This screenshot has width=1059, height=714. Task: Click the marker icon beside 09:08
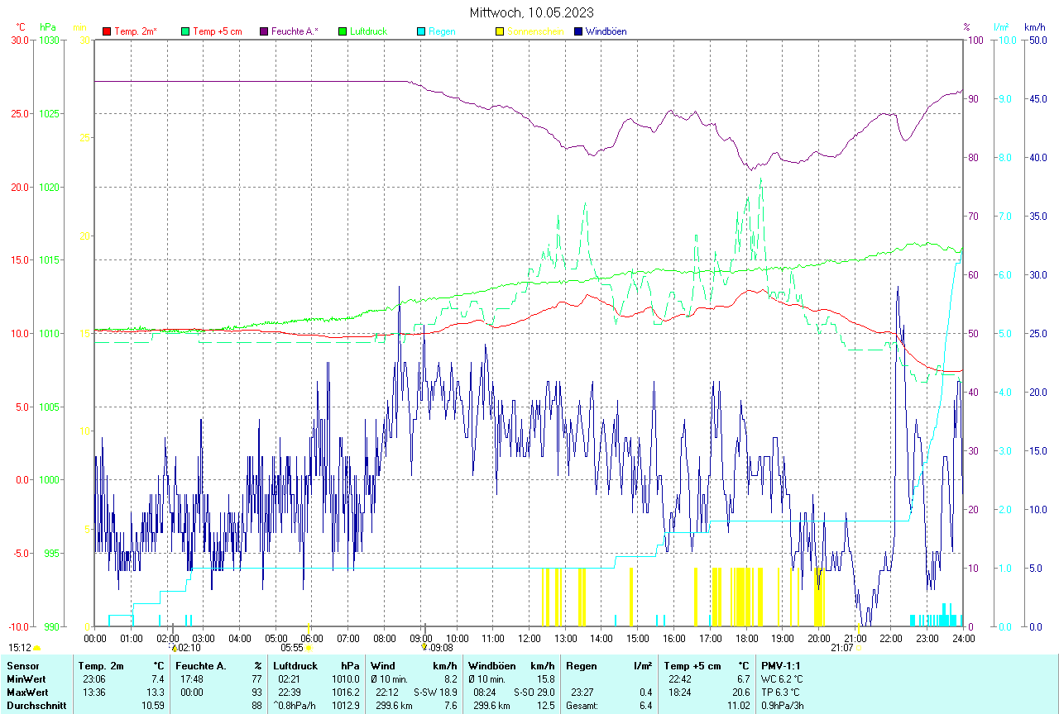point(424,649)
